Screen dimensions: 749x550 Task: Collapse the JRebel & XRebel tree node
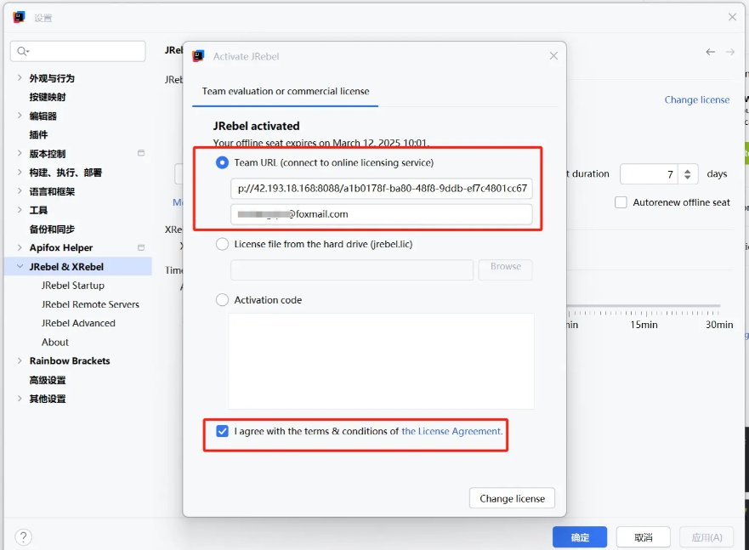pos(20,267)
